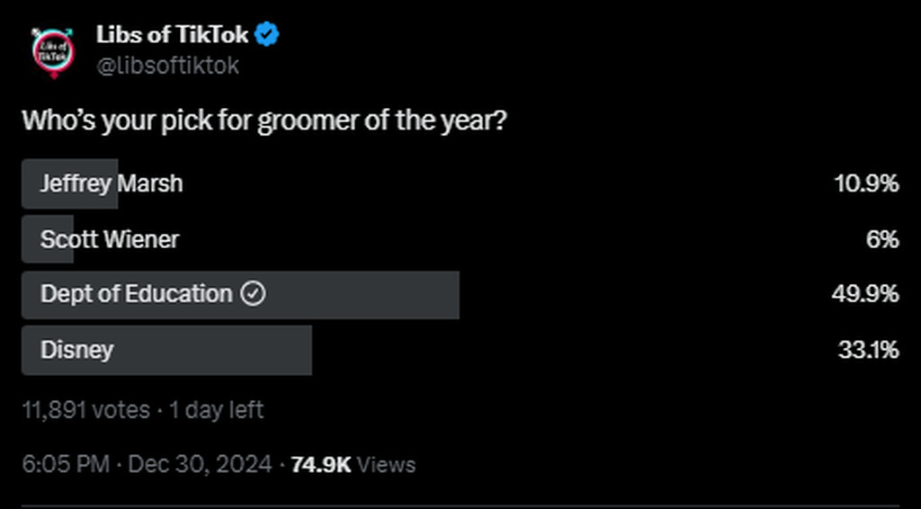
Task: Click the 10.9% poll result
Action: click(x=865, y=183)
